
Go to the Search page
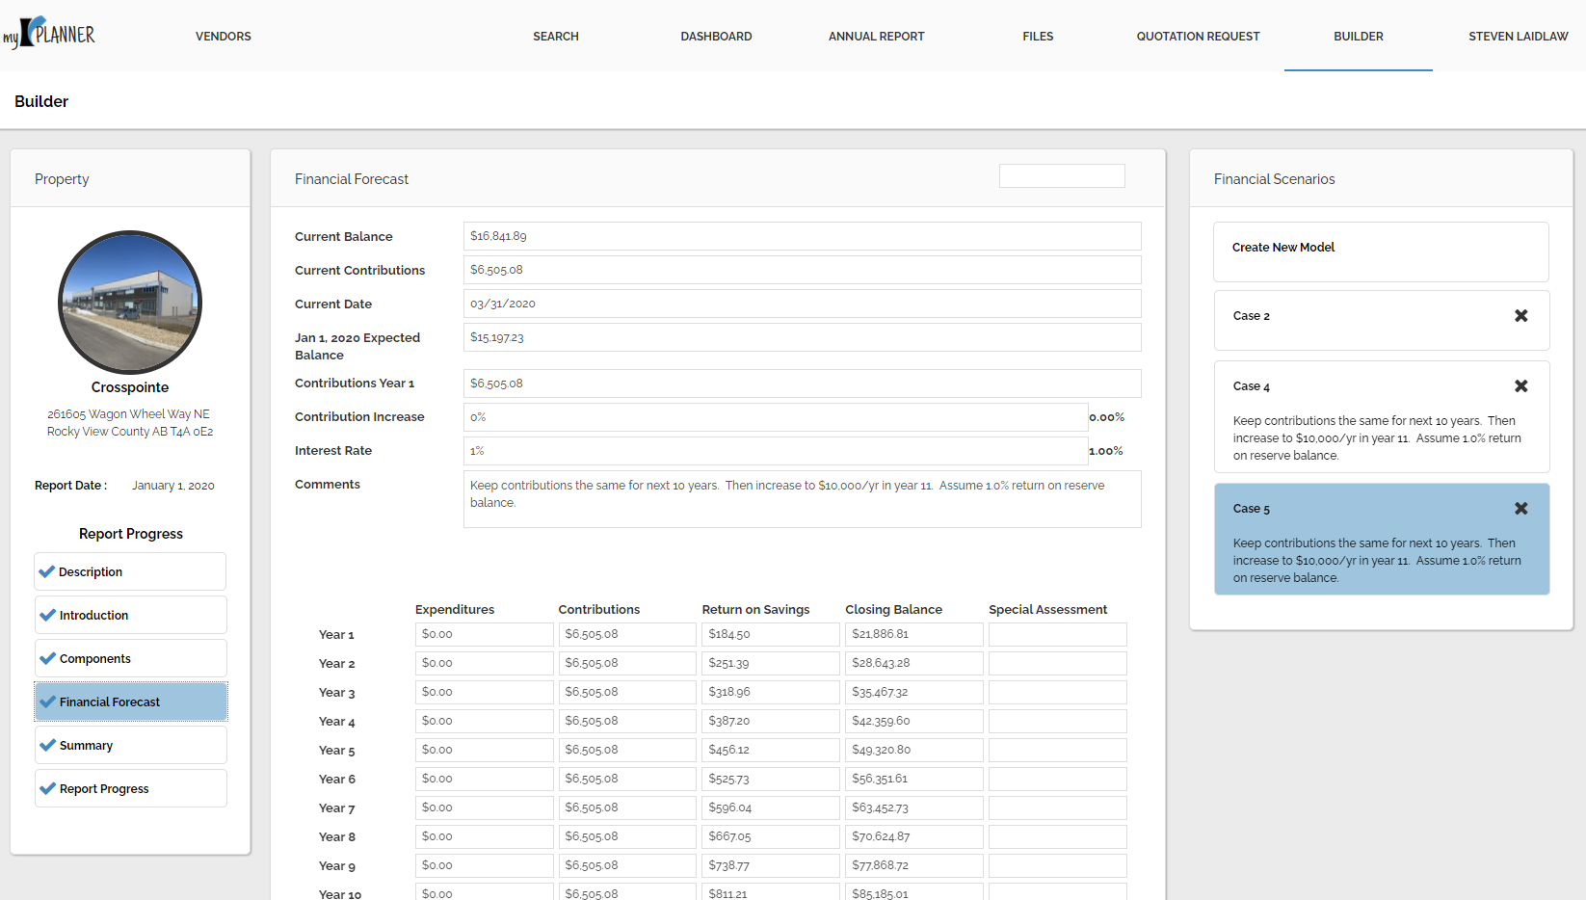(x=556, y=37)
